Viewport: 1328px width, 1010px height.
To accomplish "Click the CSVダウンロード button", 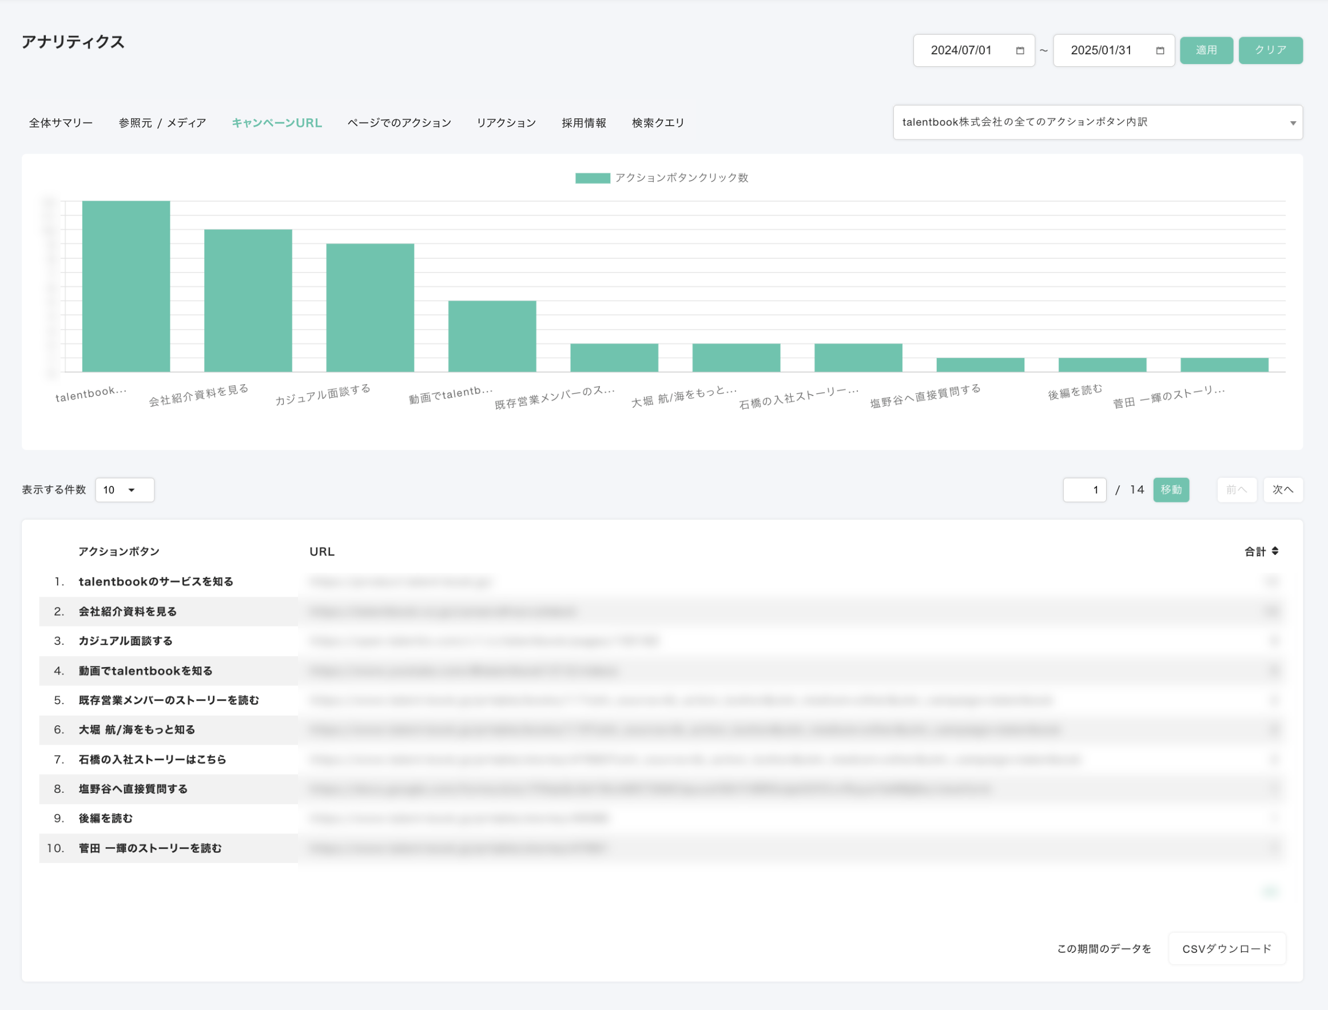I will tap(1226, 948).
